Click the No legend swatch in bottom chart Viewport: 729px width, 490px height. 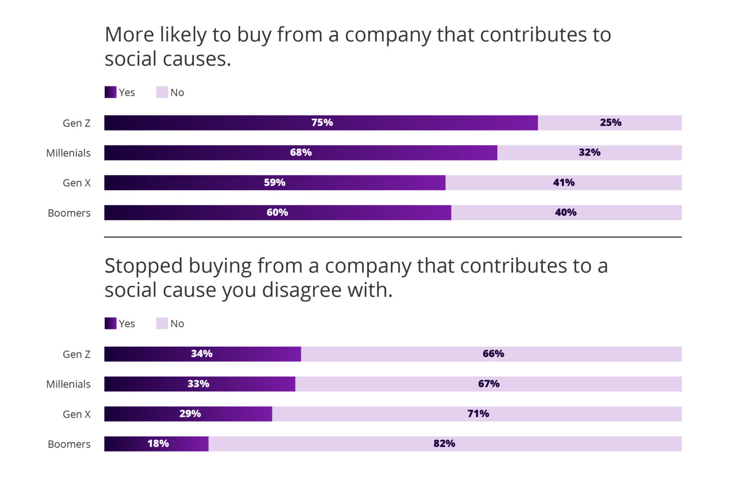click(x=162, y=323)
